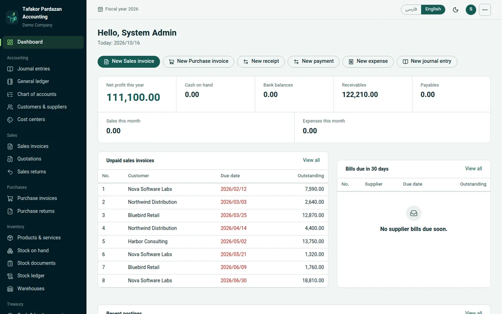Click the Chart of accounts tree icon

(x=10, y=95)
